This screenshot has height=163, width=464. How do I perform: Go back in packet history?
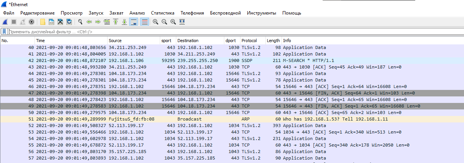[89, 22]
